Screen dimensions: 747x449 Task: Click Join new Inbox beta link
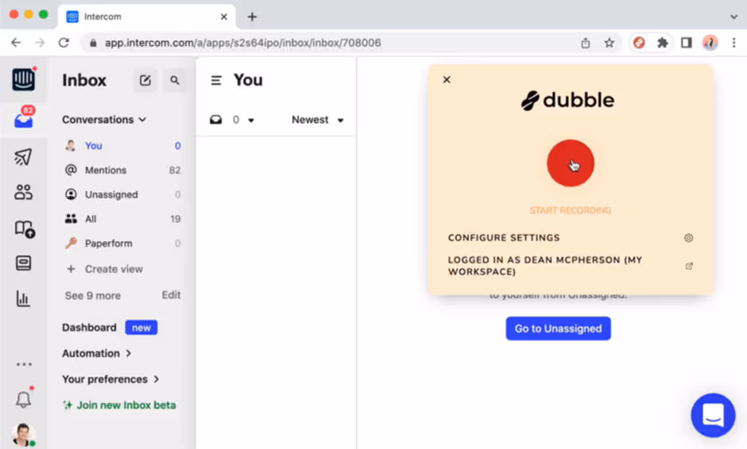coord(119,405)
